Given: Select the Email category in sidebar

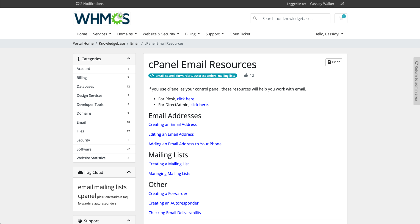Looking at the screenshot, I should point(104,122).
